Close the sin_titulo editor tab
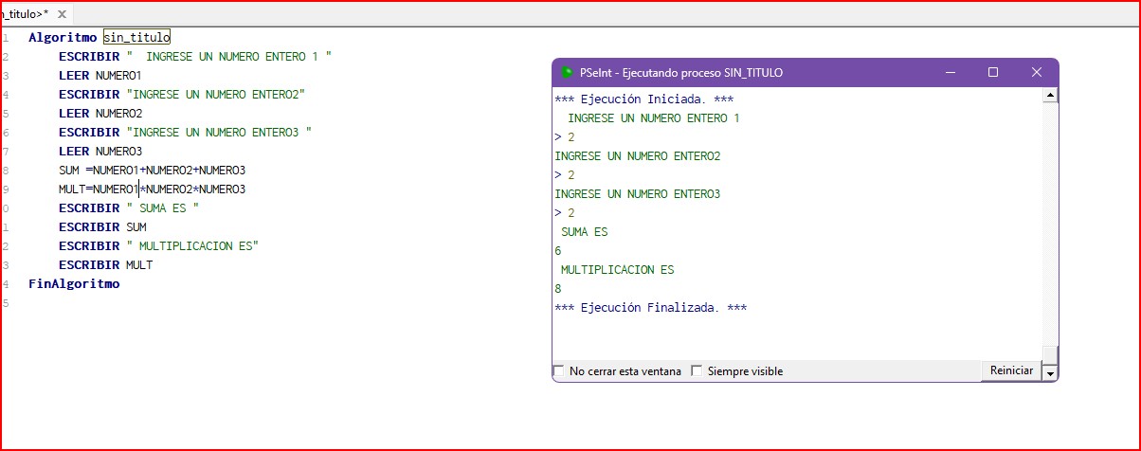The height and width of the screenshot is (451, 1141). [x=61, y=15]
